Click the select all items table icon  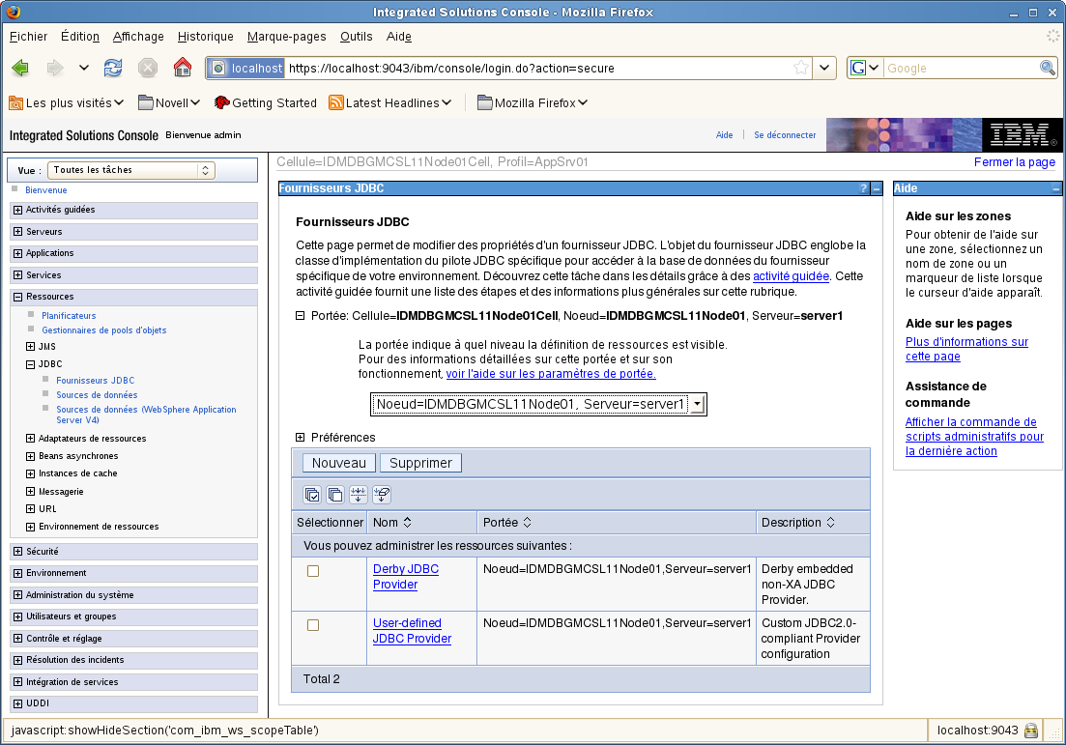point(312,495)
